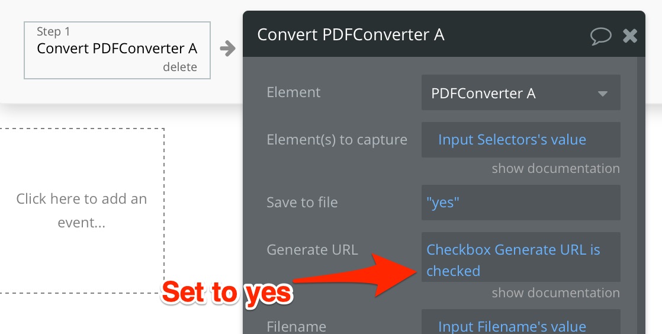
Task: Click the Generate URL label
Action: point(312,250)
